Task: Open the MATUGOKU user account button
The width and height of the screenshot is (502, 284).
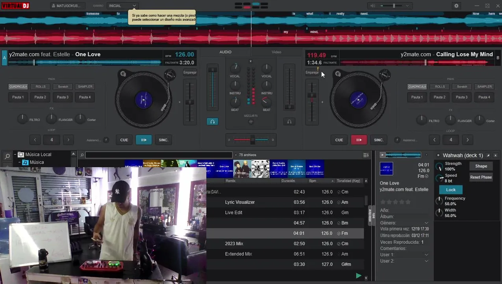Action: (67, 6)
